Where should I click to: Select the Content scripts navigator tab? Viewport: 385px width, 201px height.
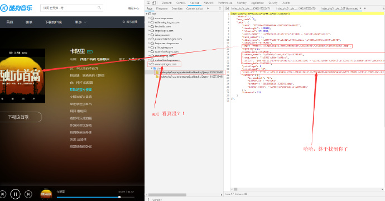pyautogui.click(x=195, y=8)
